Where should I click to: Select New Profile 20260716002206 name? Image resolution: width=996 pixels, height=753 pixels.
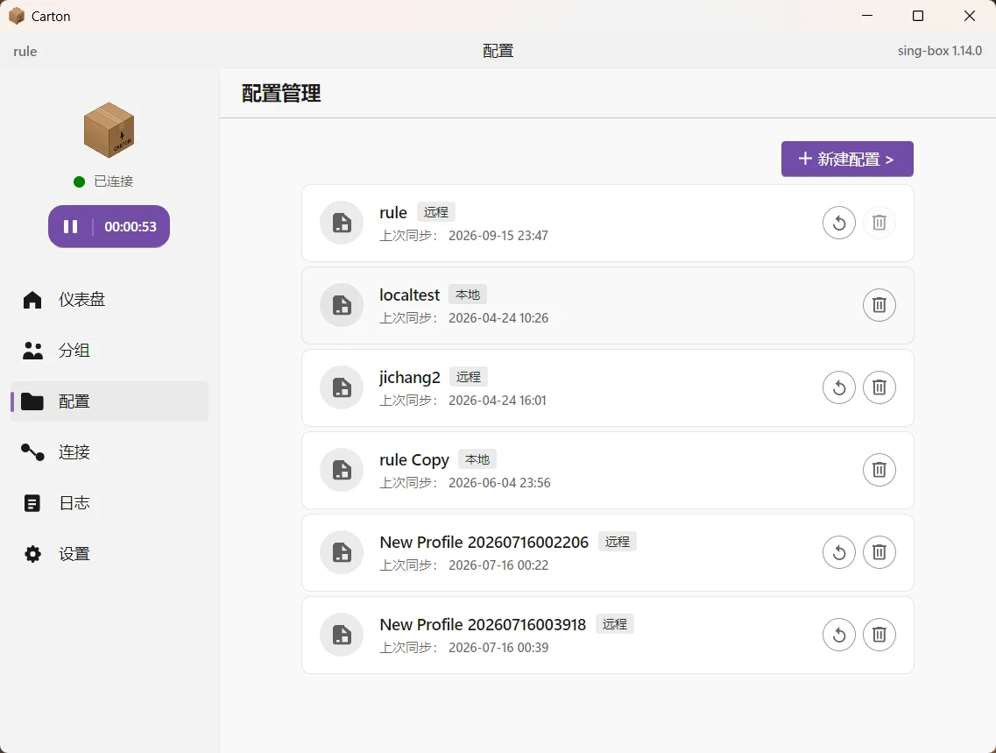point(484,542)
